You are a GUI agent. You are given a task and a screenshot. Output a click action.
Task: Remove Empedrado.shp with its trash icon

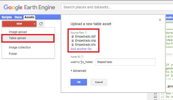[73, 41]
